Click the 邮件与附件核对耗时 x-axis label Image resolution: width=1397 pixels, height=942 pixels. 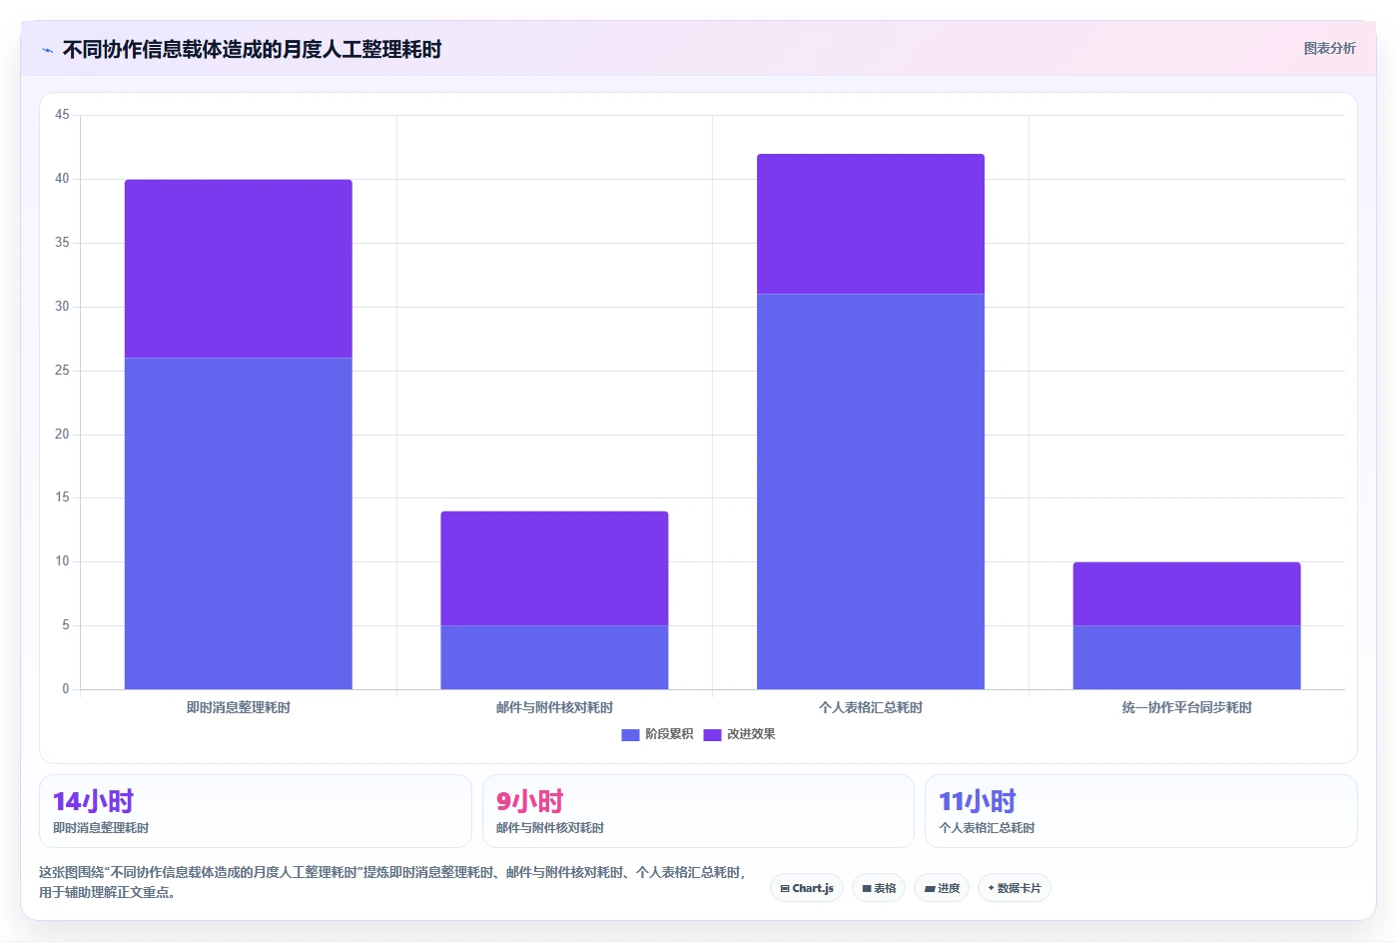point(554,707)
